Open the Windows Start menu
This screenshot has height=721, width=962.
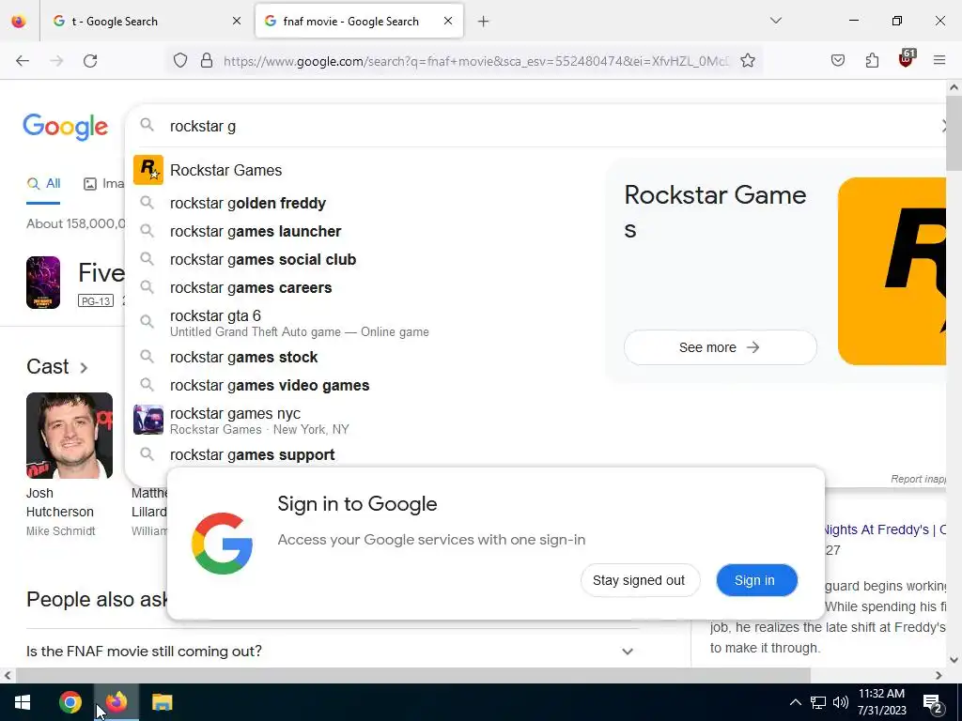coord(23,702)
